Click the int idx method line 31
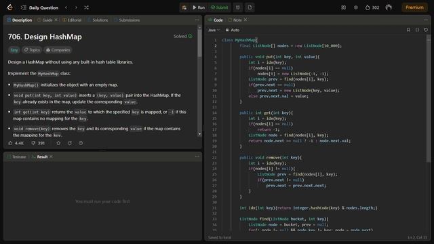This screenshot has height=244, width=434. tap(309, 208)
